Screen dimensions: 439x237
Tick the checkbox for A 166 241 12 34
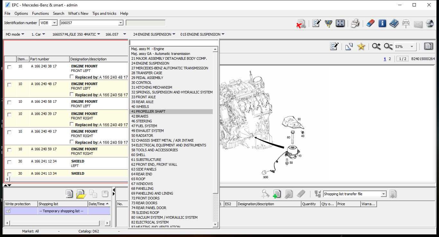click(9, 162)
